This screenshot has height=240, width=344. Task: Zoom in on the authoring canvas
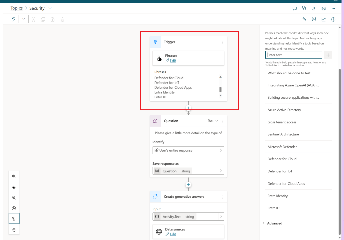[x=14, y=176]
